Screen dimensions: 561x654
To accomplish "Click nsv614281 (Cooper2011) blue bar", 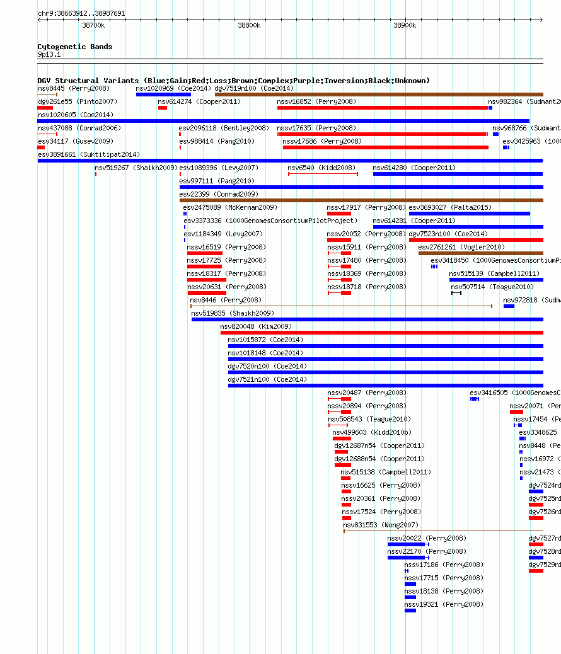I will (458, 227).
